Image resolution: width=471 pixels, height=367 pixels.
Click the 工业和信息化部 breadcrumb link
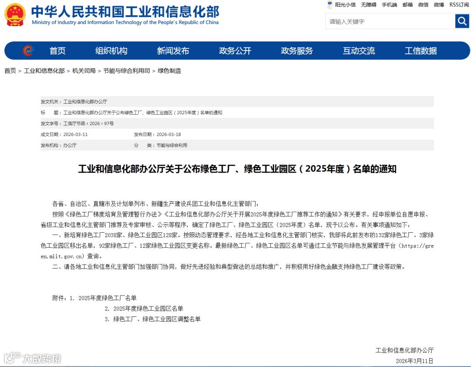(x=44, y=71)
